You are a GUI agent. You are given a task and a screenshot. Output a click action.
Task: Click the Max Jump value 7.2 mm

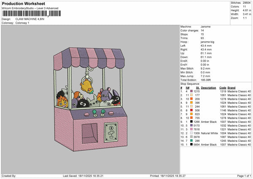(205, 76)
